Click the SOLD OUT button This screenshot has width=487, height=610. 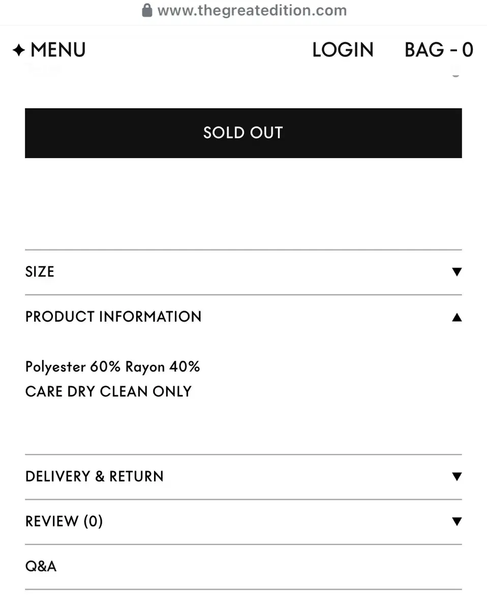244,133
